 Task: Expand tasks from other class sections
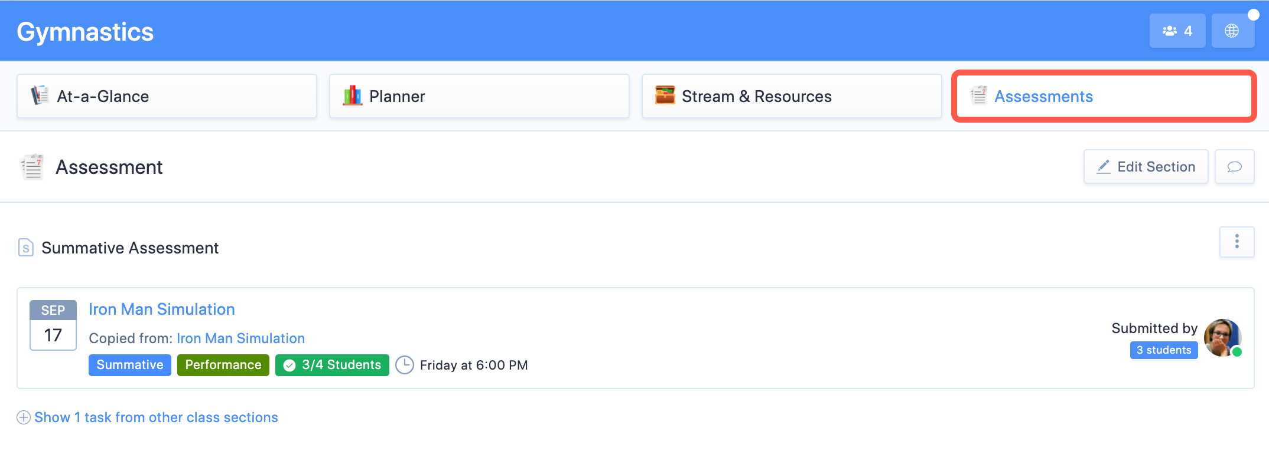[x=148, y=417]
